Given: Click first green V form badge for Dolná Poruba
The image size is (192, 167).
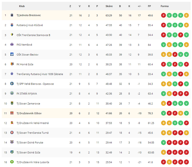Looking at the screenshot, I should click(163, 142).
